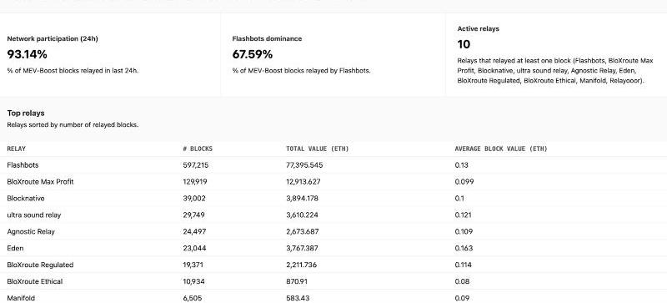The width and height of the screenshot is (667, 303).
Task: Open the Blocknative relay entry
Action: click(26, 198)
